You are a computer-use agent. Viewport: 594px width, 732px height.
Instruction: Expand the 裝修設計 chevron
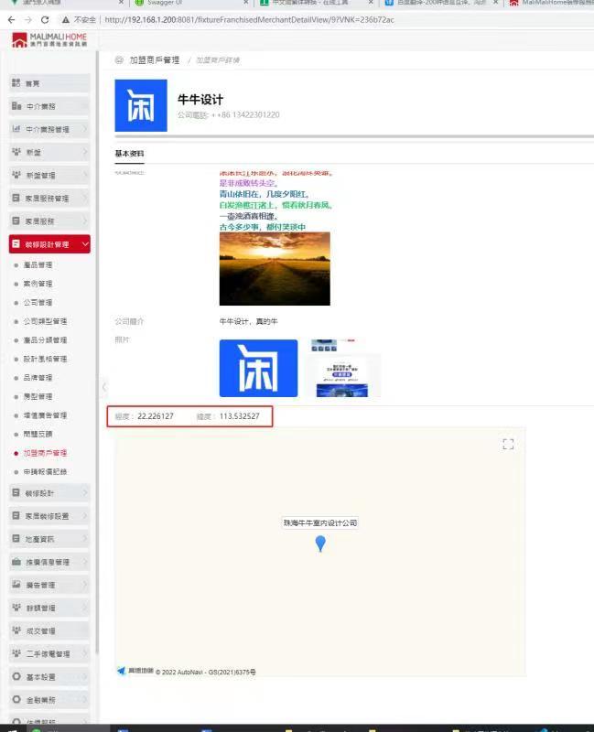pos(85,492)
